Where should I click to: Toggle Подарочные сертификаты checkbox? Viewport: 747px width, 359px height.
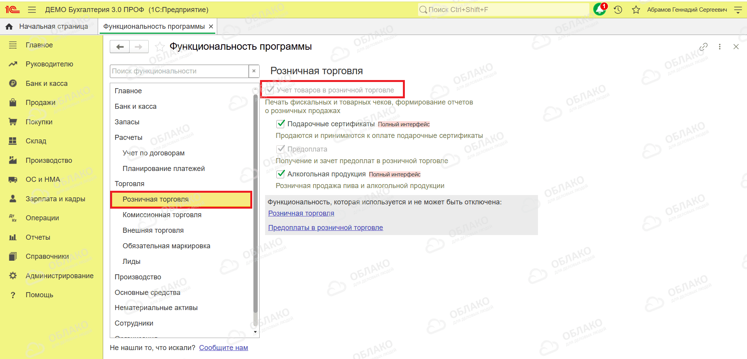point(281,124)
